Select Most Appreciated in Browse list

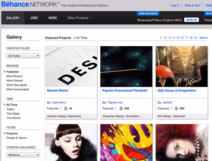18,89
